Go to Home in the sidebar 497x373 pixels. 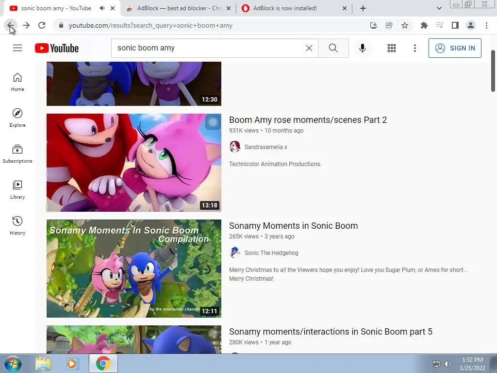pos(17,82)
